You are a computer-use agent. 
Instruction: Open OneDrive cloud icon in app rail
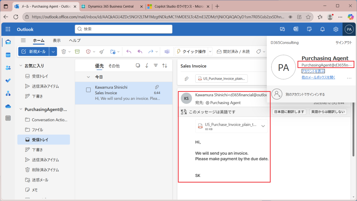(x=8, y=106)
